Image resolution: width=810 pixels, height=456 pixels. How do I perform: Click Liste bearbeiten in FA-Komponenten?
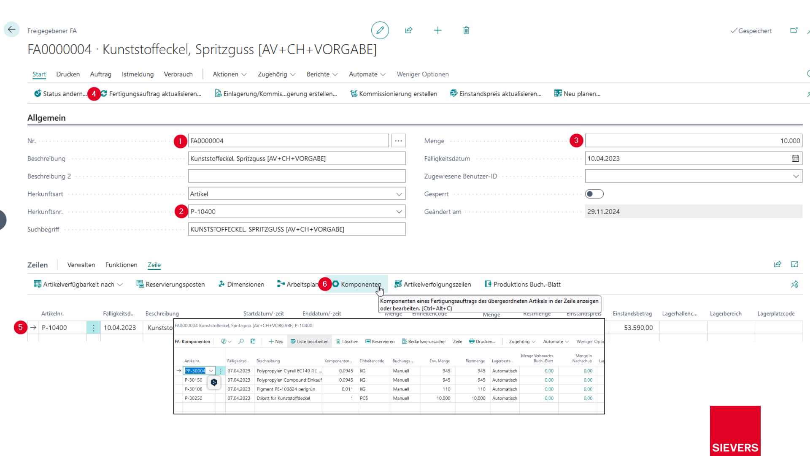(x=309, y=342)
